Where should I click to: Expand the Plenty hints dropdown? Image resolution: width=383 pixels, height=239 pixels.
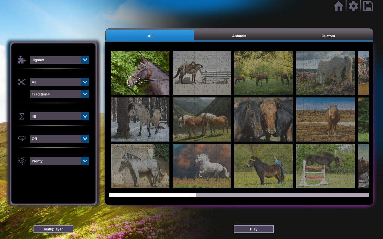pyautogui.click(x=59, y=161)
